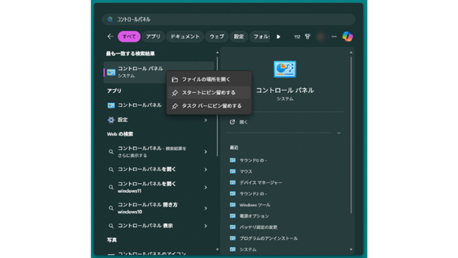Click 開く to open Control Panel

[243, 122]
